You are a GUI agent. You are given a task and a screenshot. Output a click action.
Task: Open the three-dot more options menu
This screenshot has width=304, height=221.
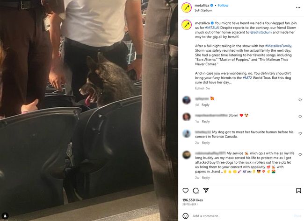pos(298,7)
